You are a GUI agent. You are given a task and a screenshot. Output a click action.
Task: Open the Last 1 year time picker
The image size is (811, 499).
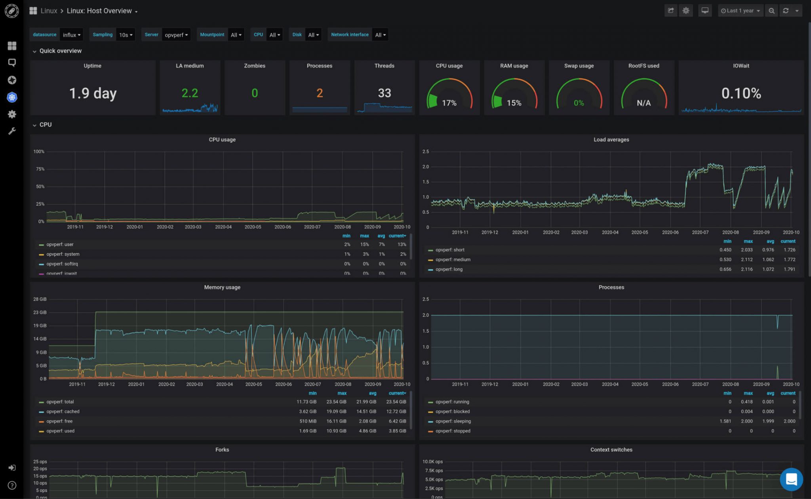point(740,11)
